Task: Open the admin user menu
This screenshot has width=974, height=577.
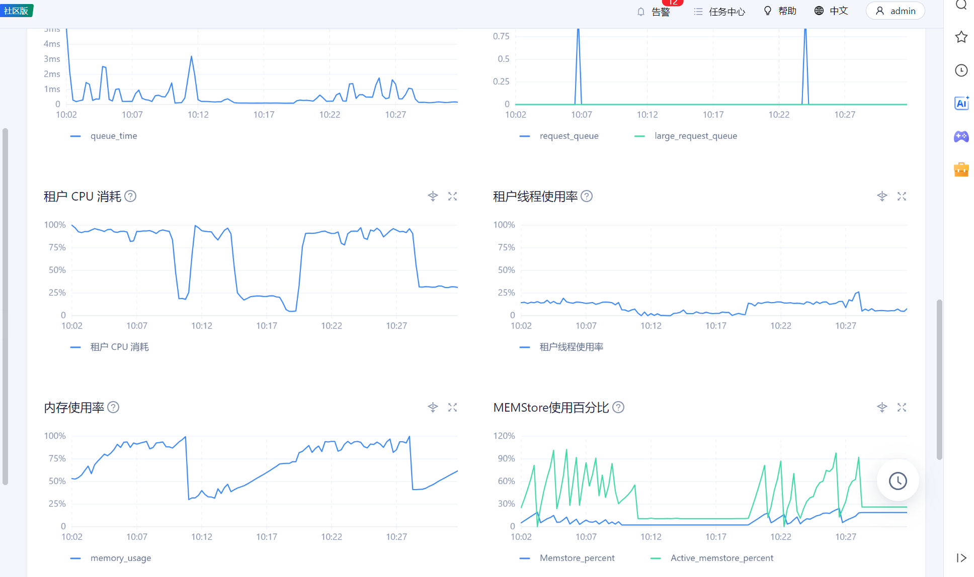Action: point(895,11)
